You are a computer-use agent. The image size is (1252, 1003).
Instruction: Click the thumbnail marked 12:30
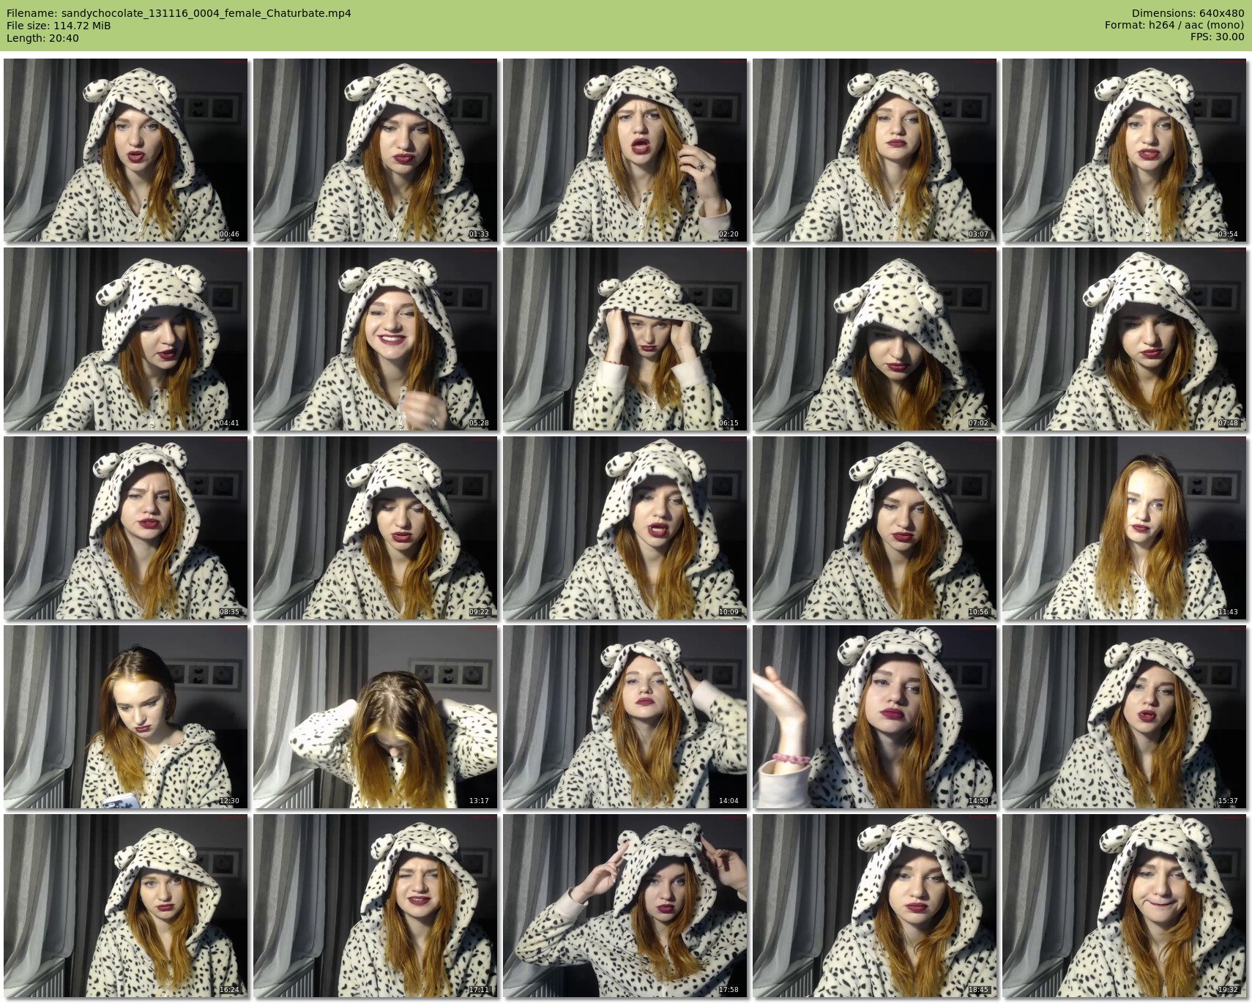125,717
